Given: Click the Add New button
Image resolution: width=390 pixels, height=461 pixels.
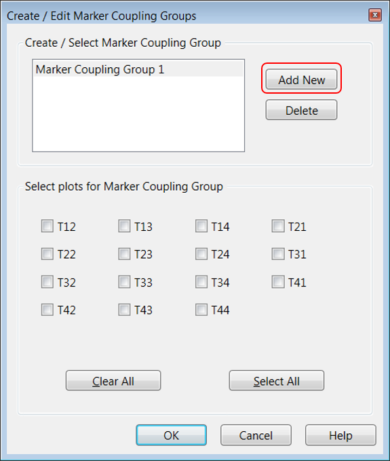Looking at the screenshot, I should click(x=301, y=79).
